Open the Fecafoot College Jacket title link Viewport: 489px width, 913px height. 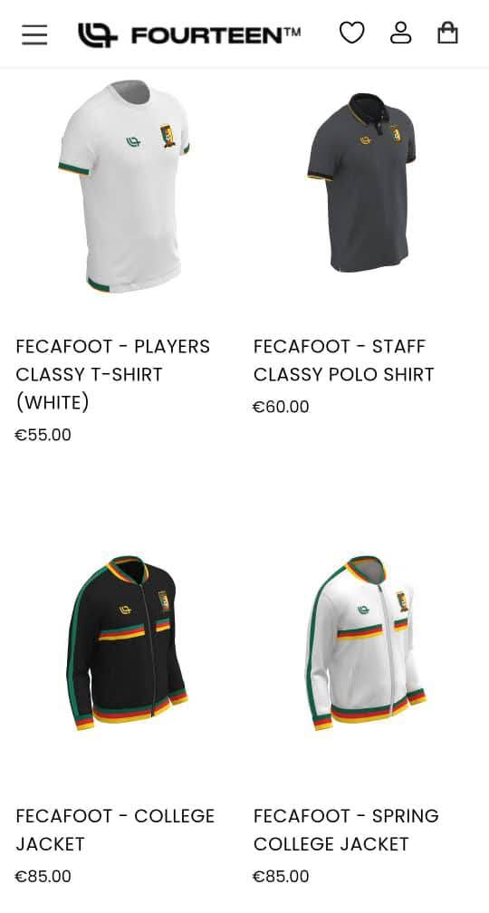point(115,830)
